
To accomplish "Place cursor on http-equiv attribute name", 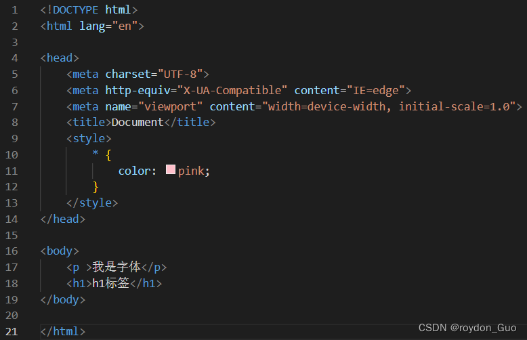I will tap(138, 90).
